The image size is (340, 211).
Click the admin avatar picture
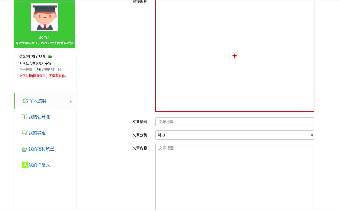(44, 17)
